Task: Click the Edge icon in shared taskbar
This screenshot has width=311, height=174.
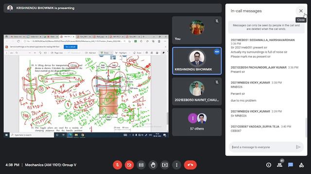Action: click(x=69, y=135)
